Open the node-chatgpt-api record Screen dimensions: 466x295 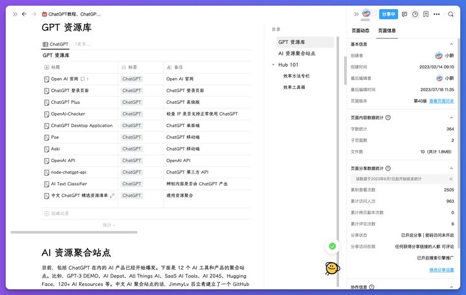pyautogui.click(x=69, y=172)
